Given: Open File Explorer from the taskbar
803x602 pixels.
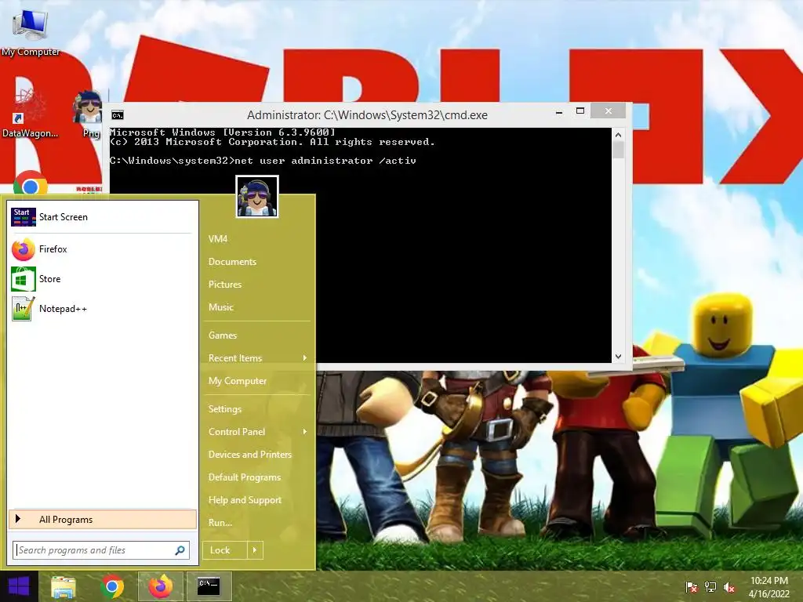Looking at the screenshot, I should click(64, 587).
